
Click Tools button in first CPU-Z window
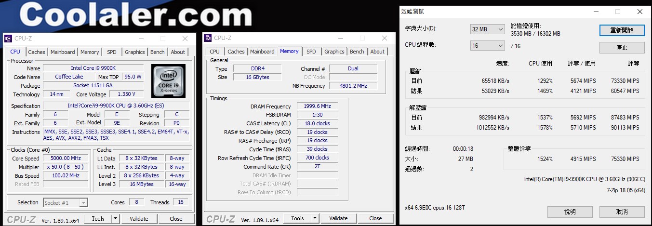[98, 219]
